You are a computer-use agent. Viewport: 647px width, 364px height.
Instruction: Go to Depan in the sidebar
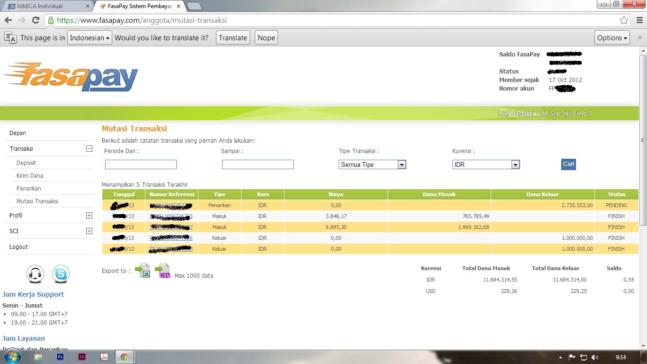[18, 133]
